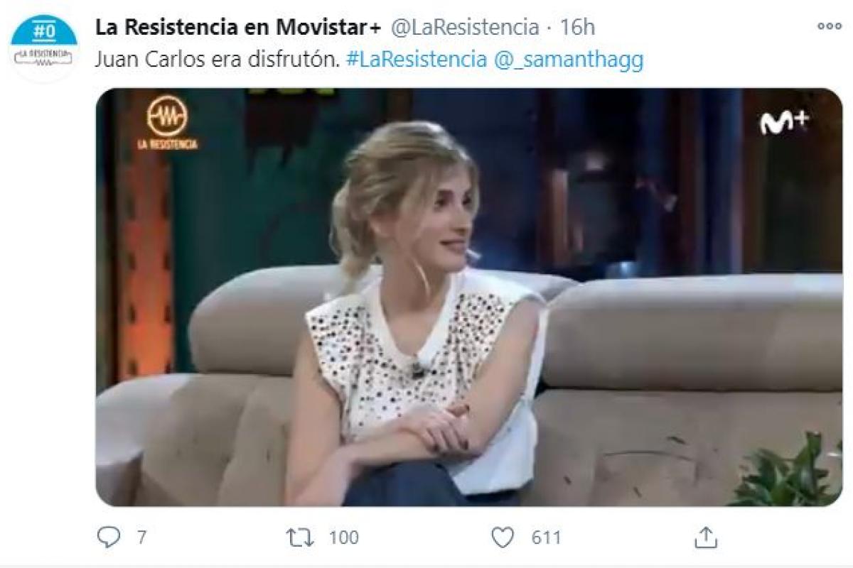Open the @_samanthagg mention link
This screenshot has width=853, height=568.
569,60
